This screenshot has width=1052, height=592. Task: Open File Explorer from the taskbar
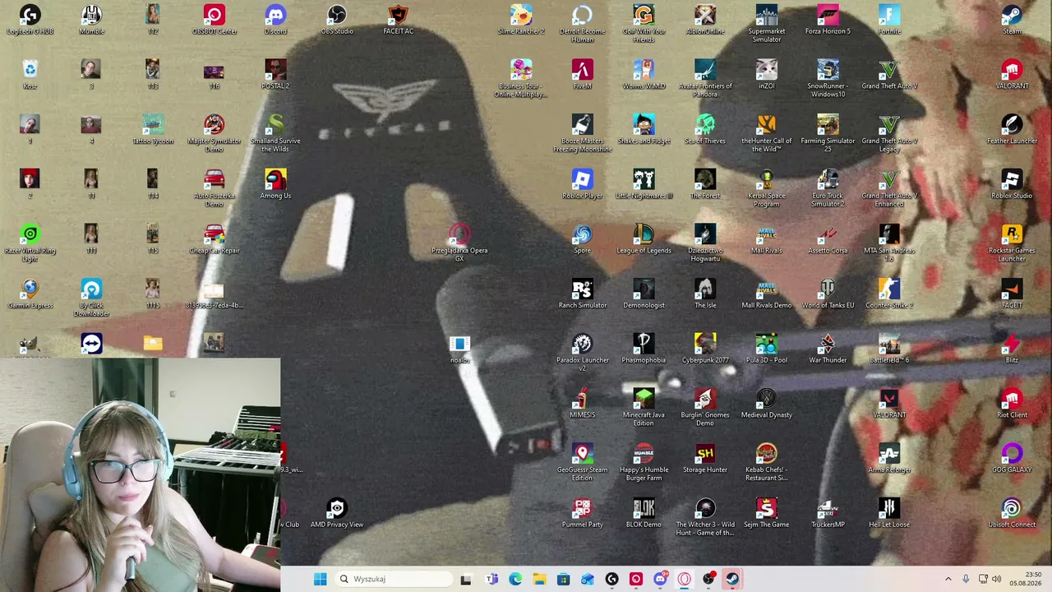click(539, 579)
